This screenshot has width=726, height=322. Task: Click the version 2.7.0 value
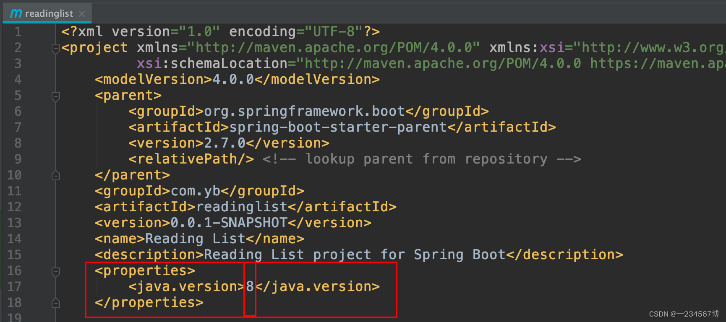click(225, 143)
